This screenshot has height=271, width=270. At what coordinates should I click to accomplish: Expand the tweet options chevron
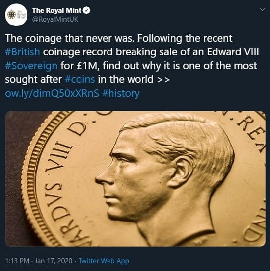[x=263, y=10]
